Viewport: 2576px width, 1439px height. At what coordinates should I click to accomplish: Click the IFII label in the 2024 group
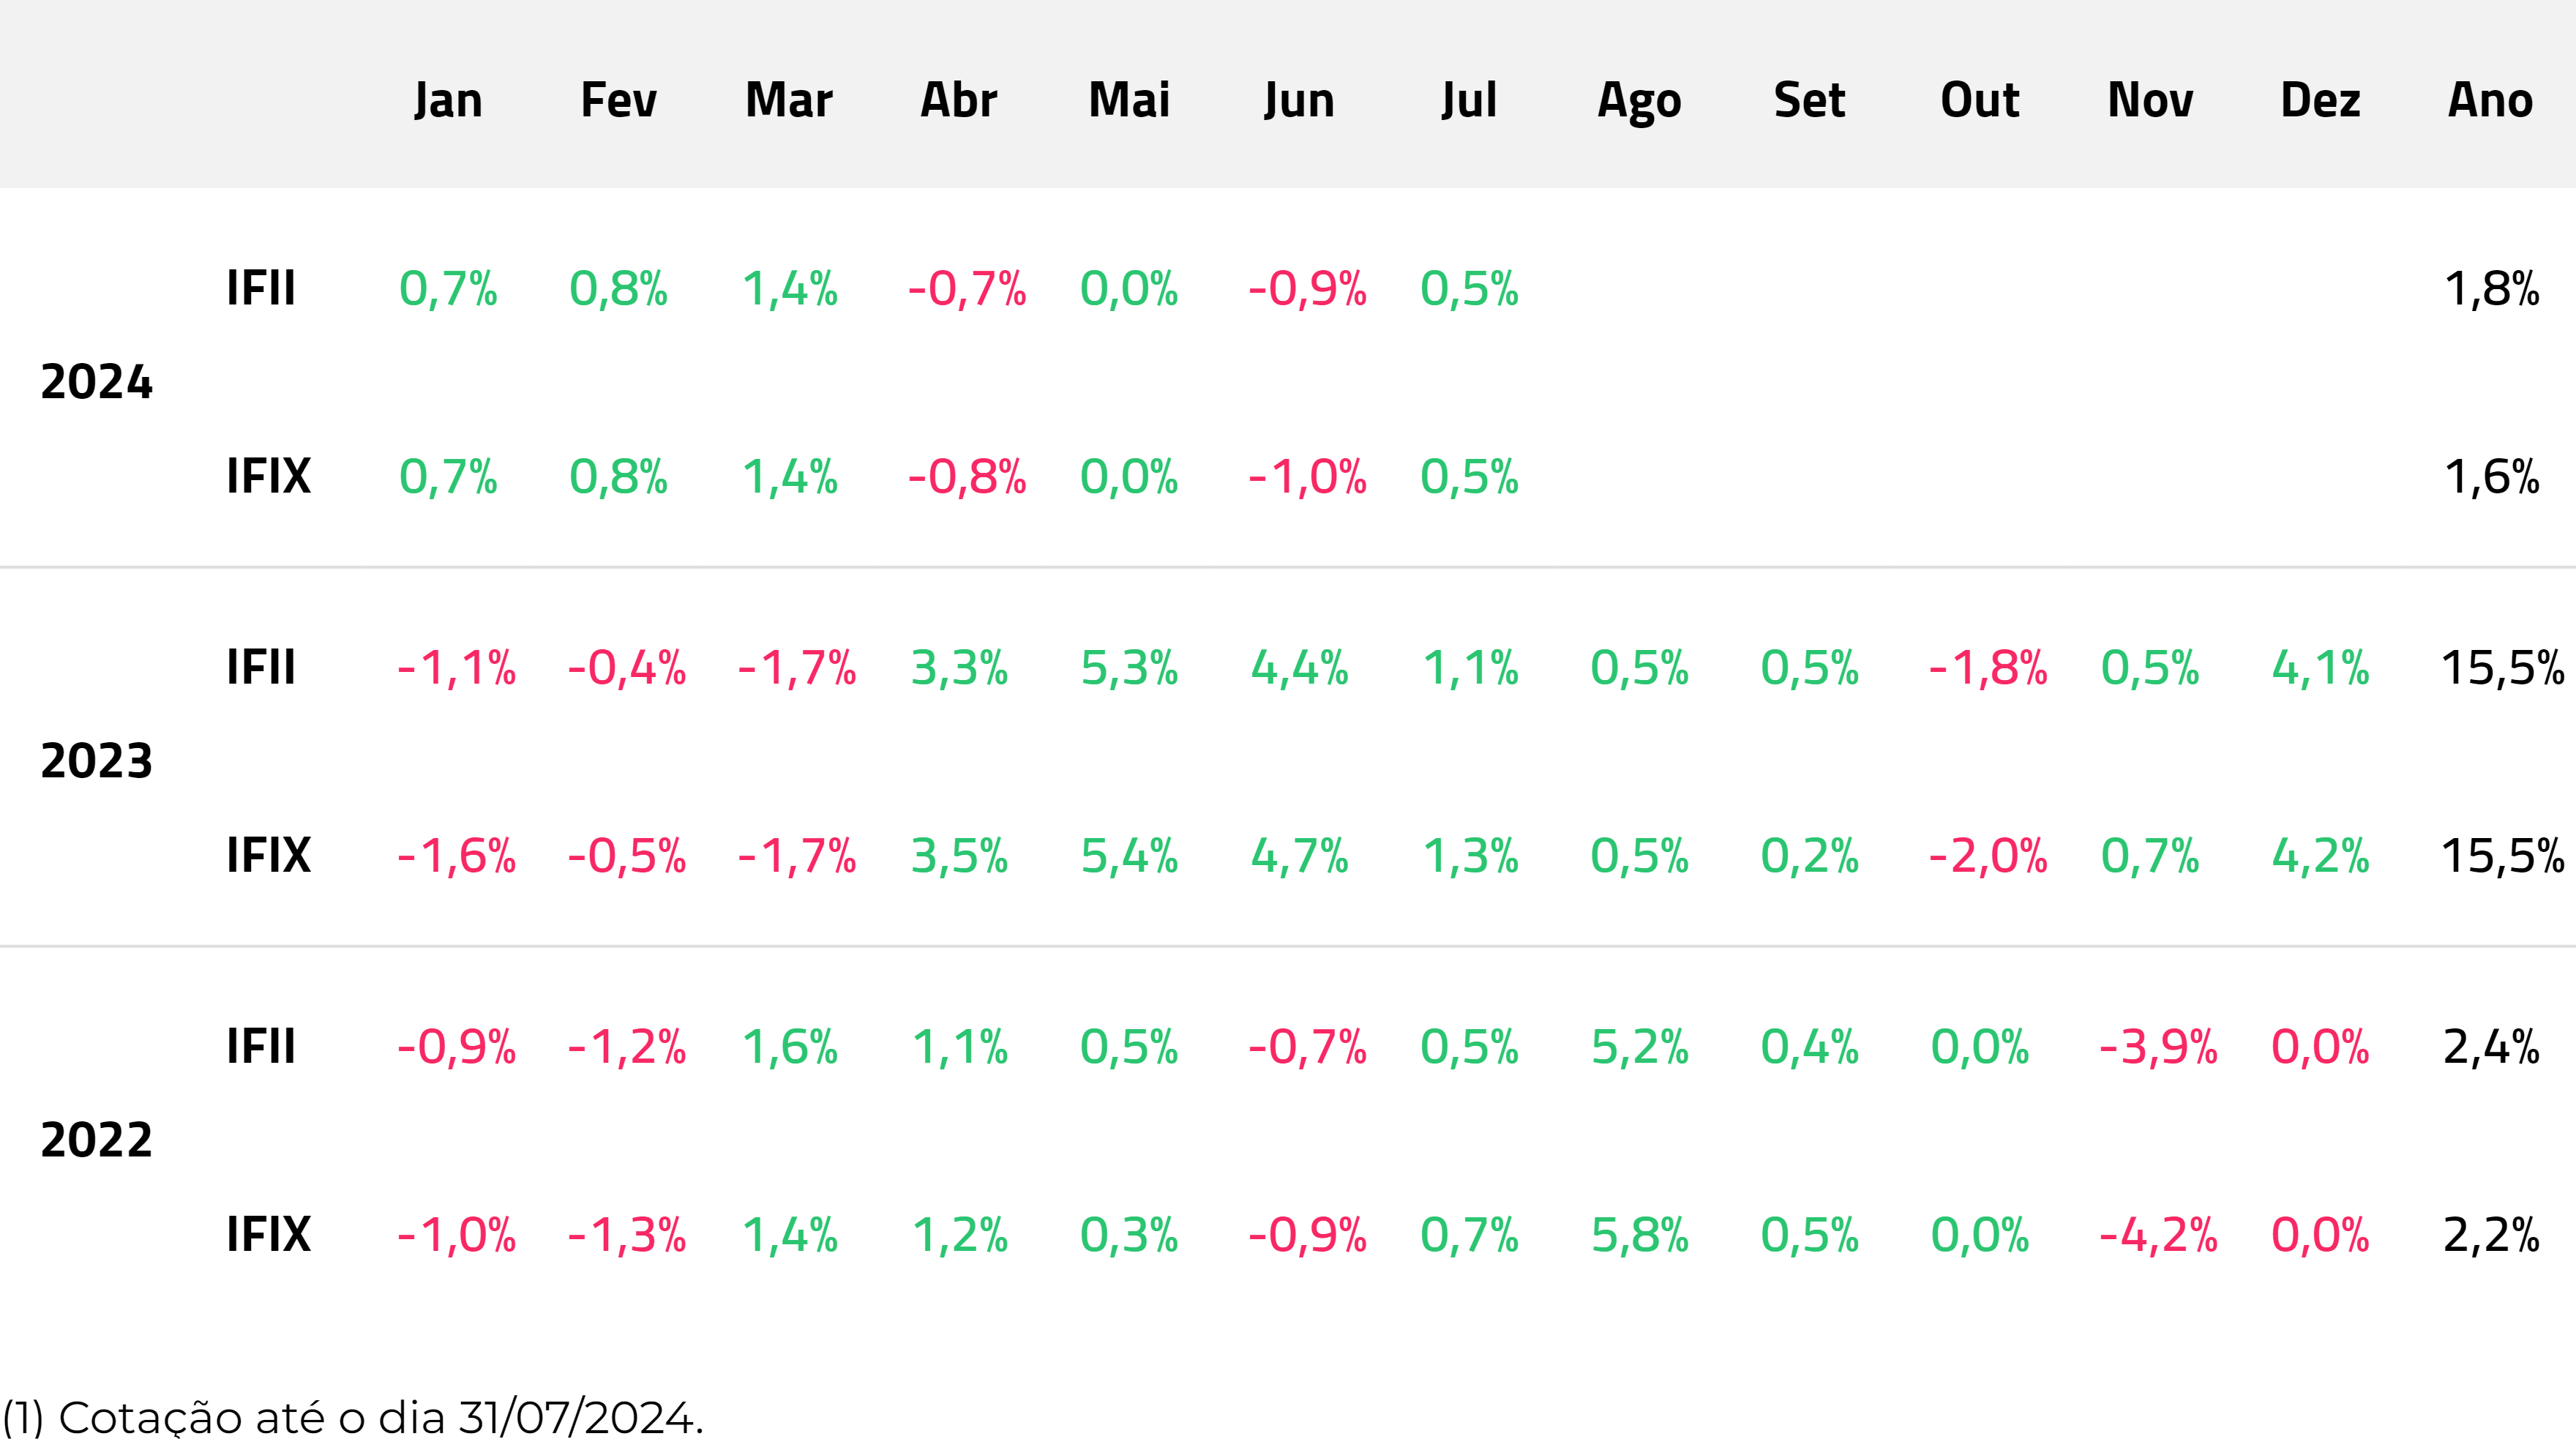261,288
